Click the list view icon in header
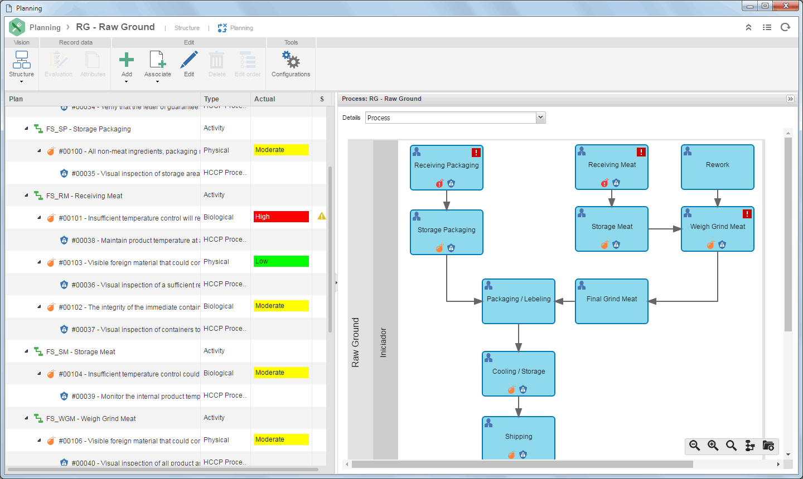Image resolution: width=803 pixels, height=479 pixels. coord(767,27)
